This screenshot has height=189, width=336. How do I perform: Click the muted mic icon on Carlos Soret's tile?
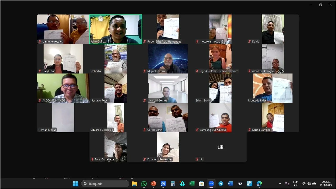144,129
